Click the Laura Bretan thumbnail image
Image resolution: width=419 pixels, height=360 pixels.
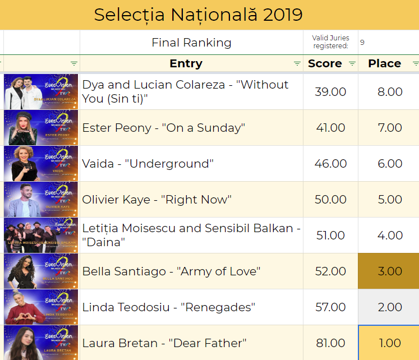[41, 343]
